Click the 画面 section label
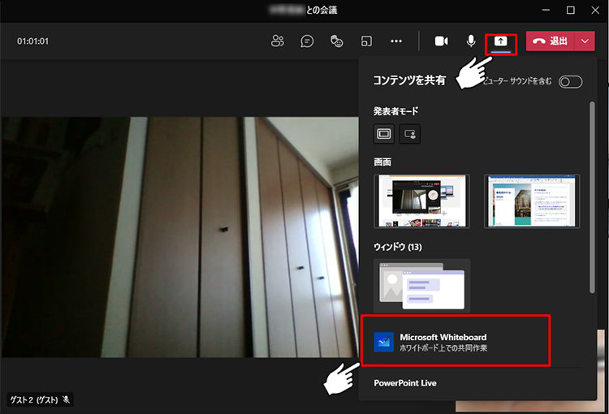 pos(382,162)
